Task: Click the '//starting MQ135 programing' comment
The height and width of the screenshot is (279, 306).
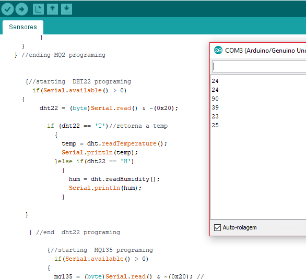Action: (102, 250)
